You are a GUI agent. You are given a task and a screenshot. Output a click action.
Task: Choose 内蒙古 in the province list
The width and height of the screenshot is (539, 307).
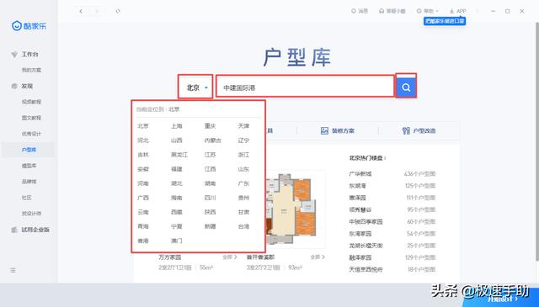[x=213, y=140]
